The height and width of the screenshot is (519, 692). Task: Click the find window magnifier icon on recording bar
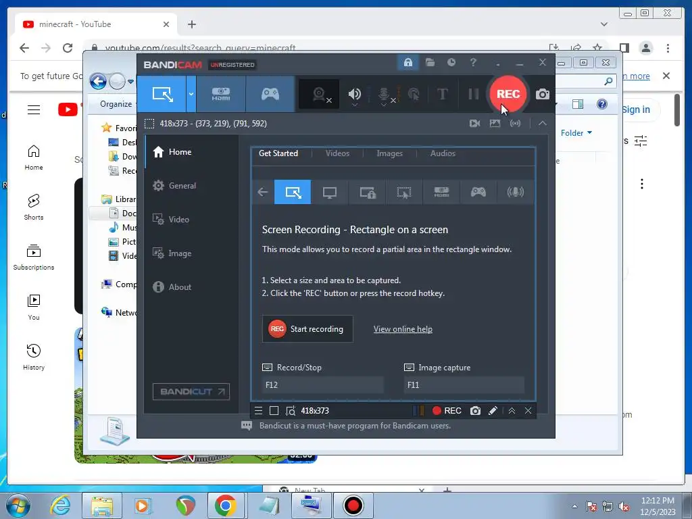290,411
